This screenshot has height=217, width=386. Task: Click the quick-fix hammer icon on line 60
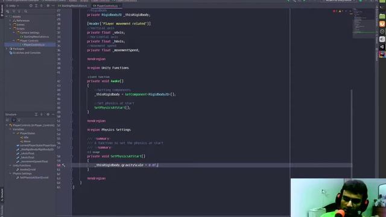tap(63, 165)
